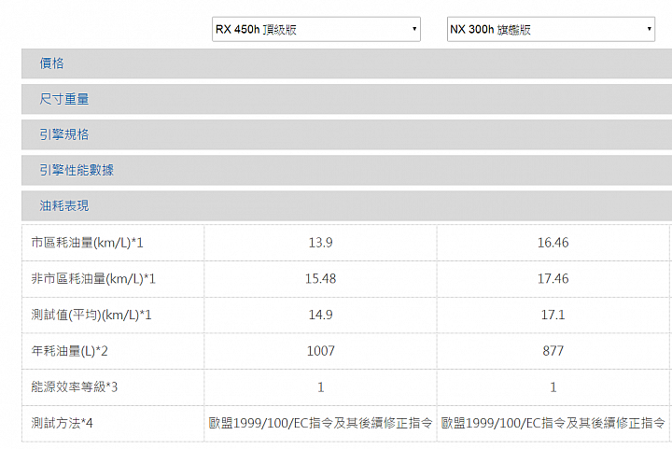The width and height of the screenshot is (672, 449).
Task: Click RX 450h energy efficiency grade 1
Action: [x=320, y=387]
